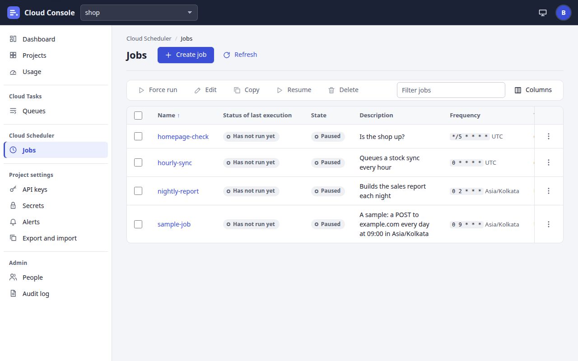The height and width of the screenshot is (361, 578).
Task: Open Secrets in sidebar
Action: [x=56, y=206]
